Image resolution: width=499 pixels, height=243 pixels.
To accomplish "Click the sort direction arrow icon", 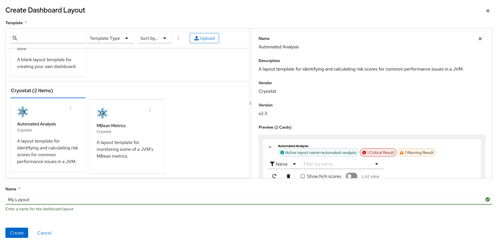I will pos(178,38).
